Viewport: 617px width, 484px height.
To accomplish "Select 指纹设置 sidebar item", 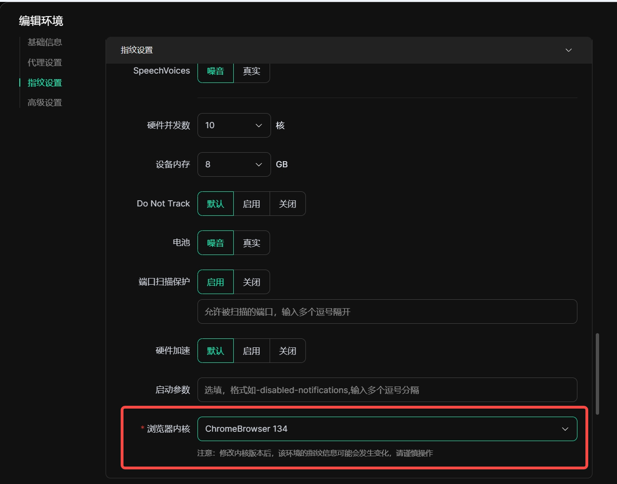I will click(45, 82).
